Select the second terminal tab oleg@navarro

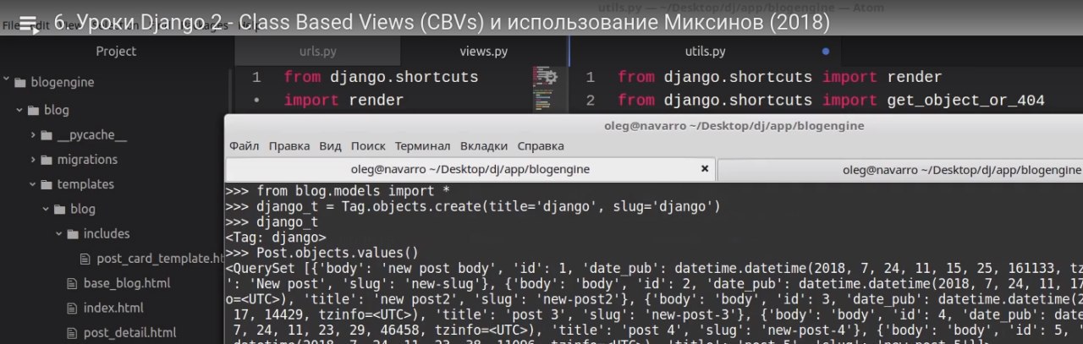[900, 170]
